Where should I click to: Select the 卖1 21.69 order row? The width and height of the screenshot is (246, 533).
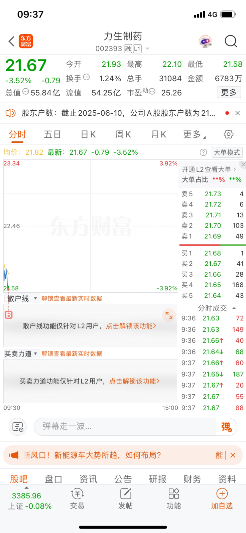click(212, 236)
